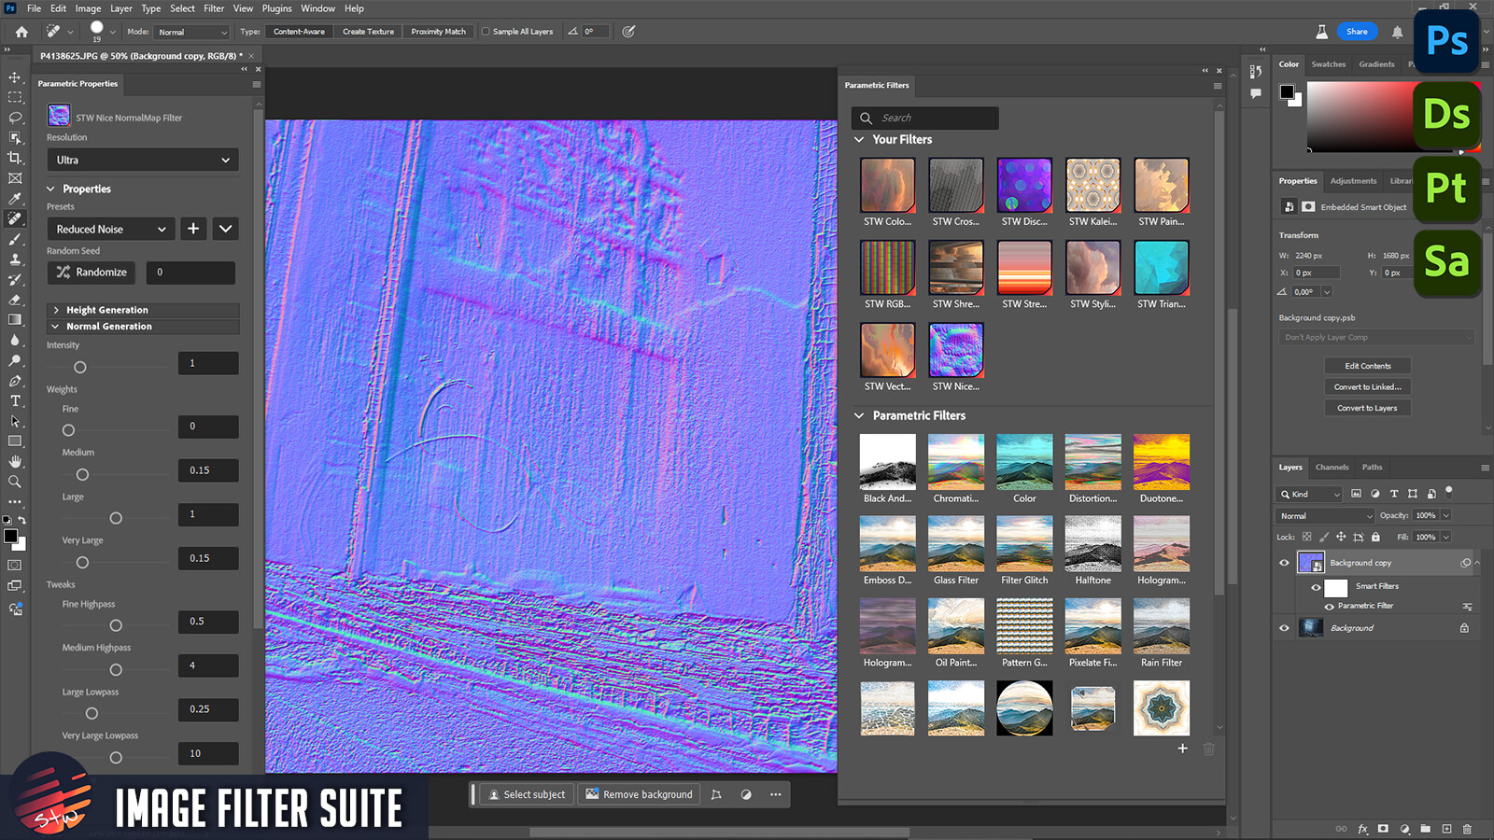Viewport: 1494px width, 840px height.
Task: Select the Type tool
Action: [15, 400]
